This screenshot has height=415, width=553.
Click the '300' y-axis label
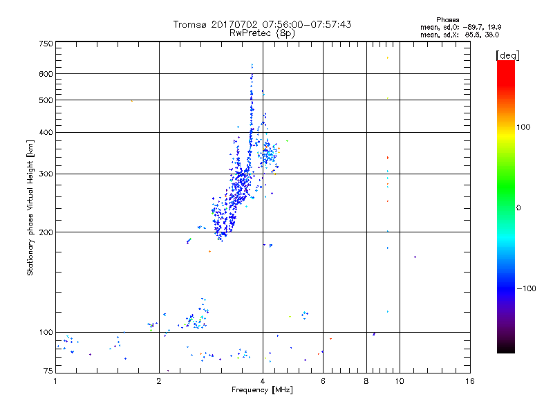[46, 174]
